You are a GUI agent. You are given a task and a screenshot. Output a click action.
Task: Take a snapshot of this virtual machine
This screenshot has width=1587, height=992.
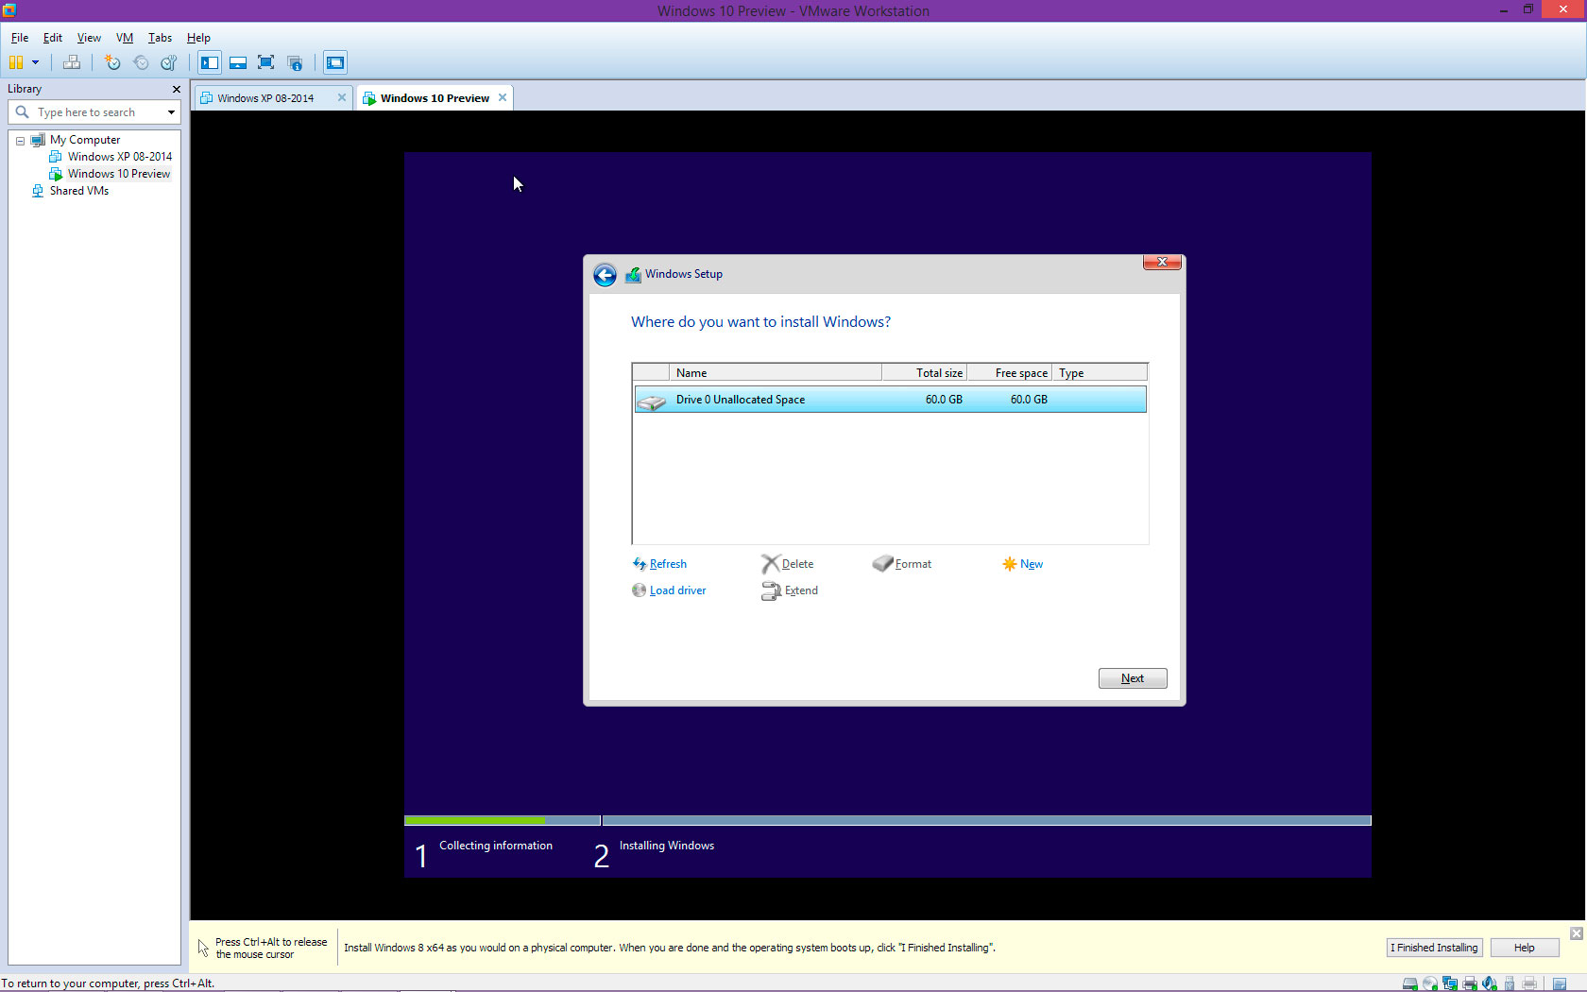tap(112, 63)
